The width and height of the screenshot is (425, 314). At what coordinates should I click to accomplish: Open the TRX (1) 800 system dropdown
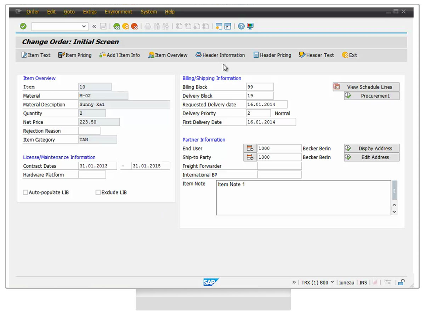pyautogui.click(x=332, y=282)
